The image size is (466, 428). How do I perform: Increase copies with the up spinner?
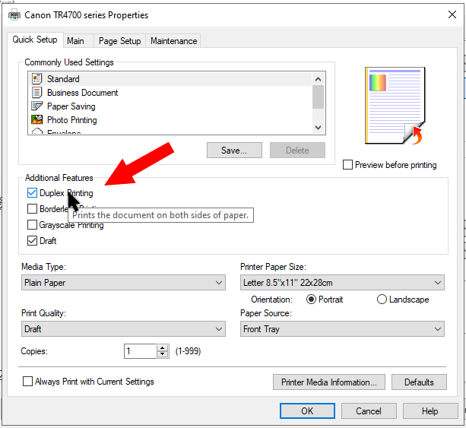(x=162, y=348)
